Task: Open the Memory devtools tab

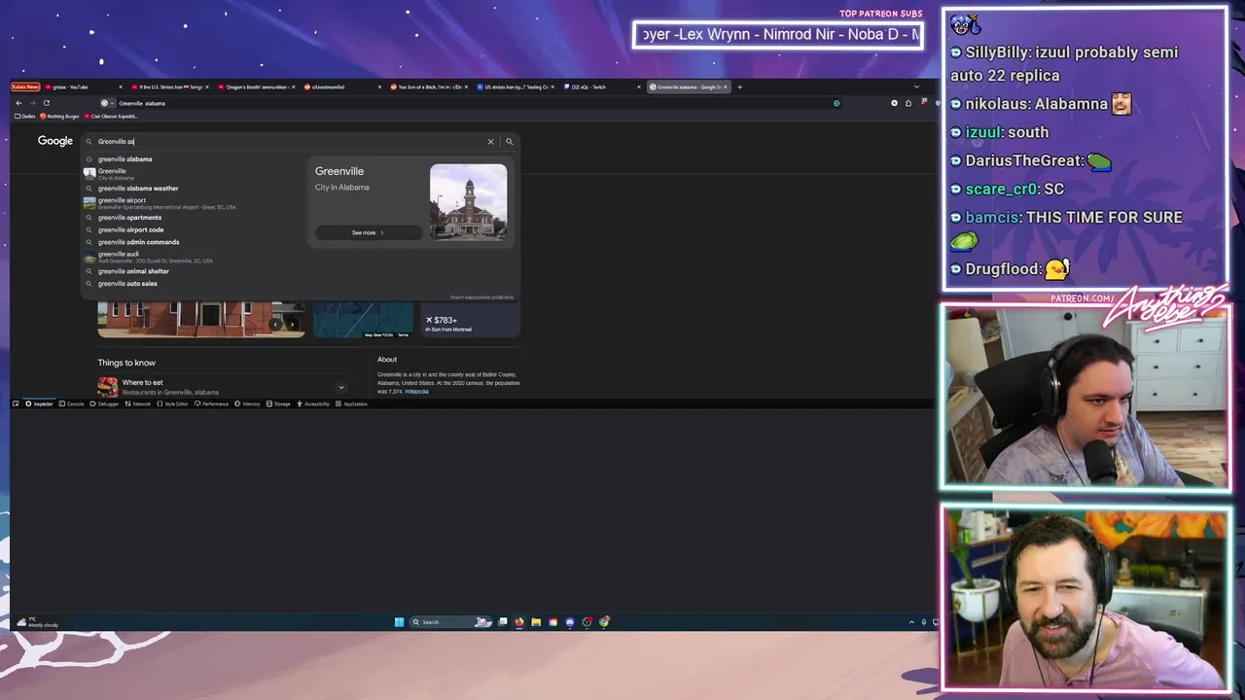Action: [x=247, y=403]
